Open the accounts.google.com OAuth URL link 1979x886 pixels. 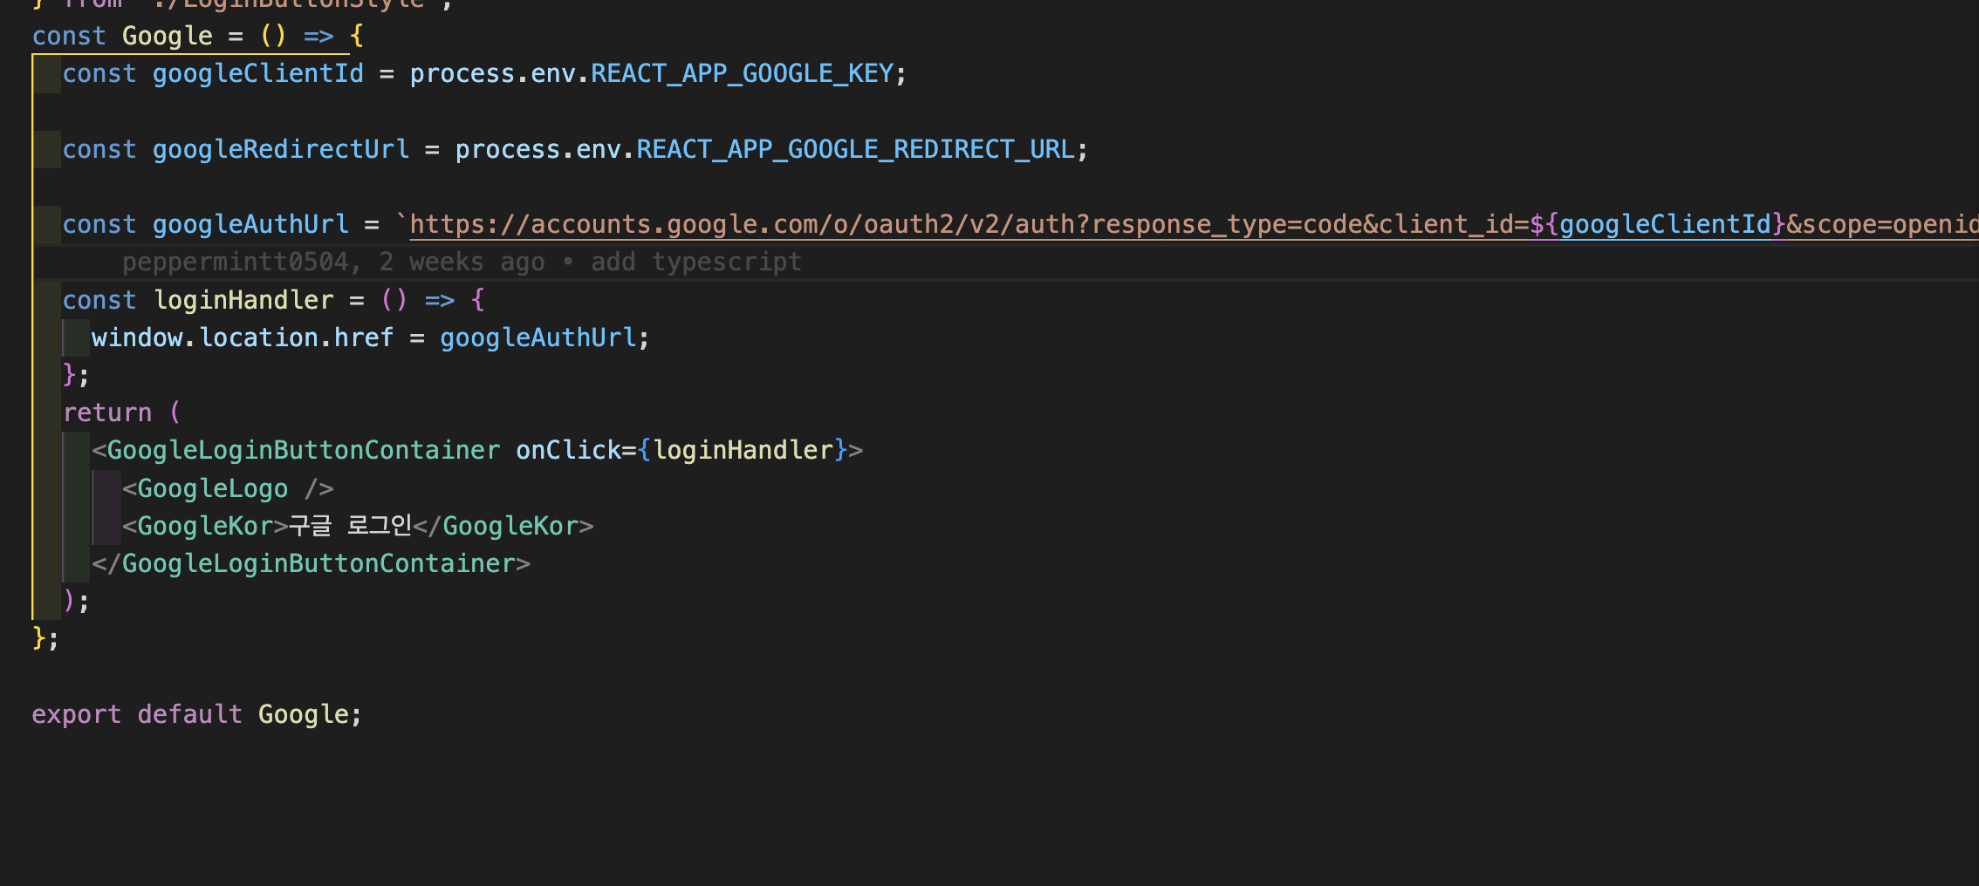coord(960,224)
